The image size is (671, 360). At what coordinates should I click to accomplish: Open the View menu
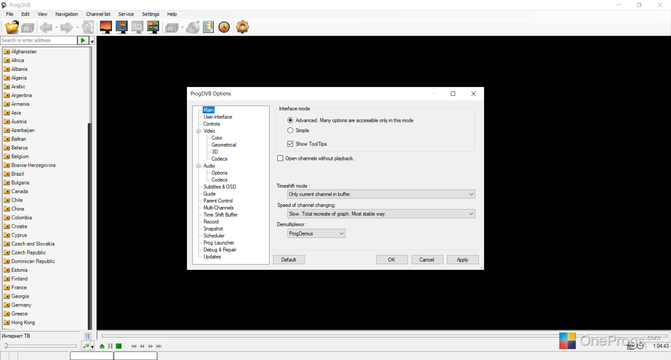point(42,14)
